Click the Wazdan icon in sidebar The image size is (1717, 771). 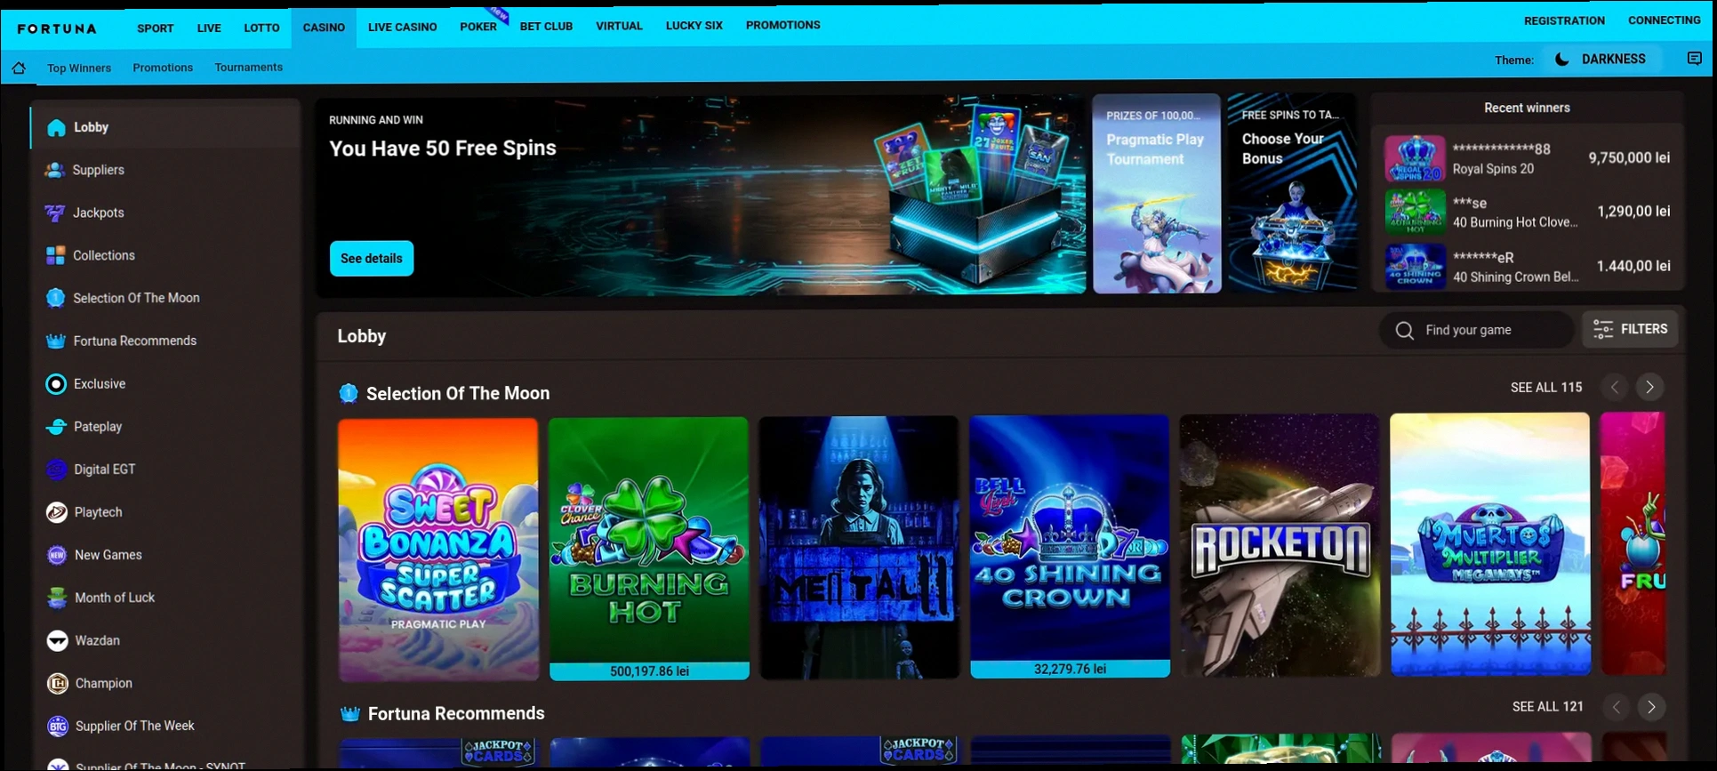[57, 640]
